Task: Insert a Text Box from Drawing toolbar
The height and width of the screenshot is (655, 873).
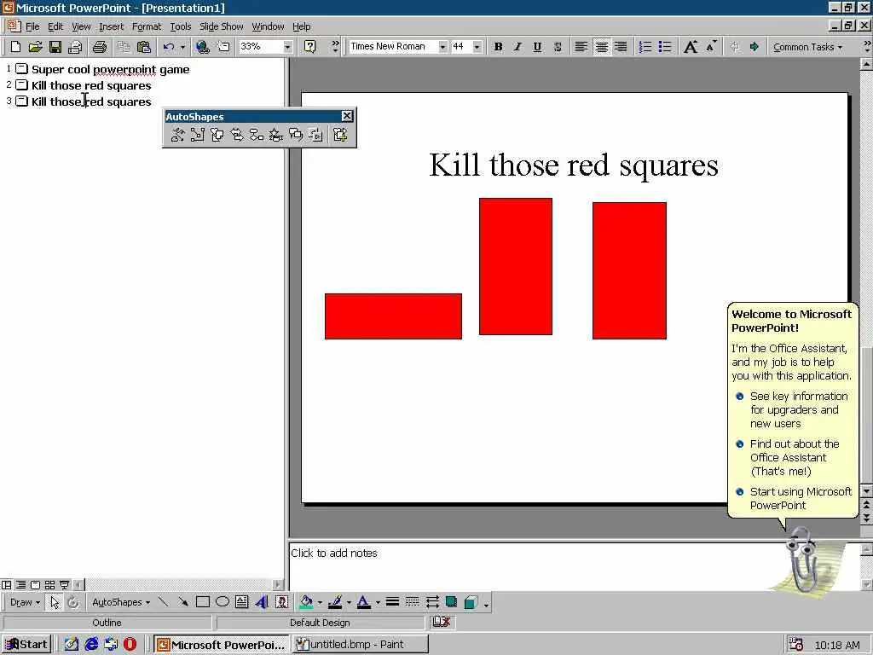Action: (x=241, y=602)
